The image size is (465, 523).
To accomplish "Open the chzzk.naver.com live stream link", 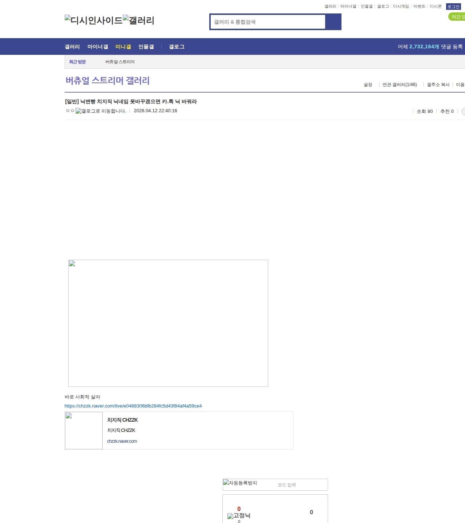I will pos(133,406).
